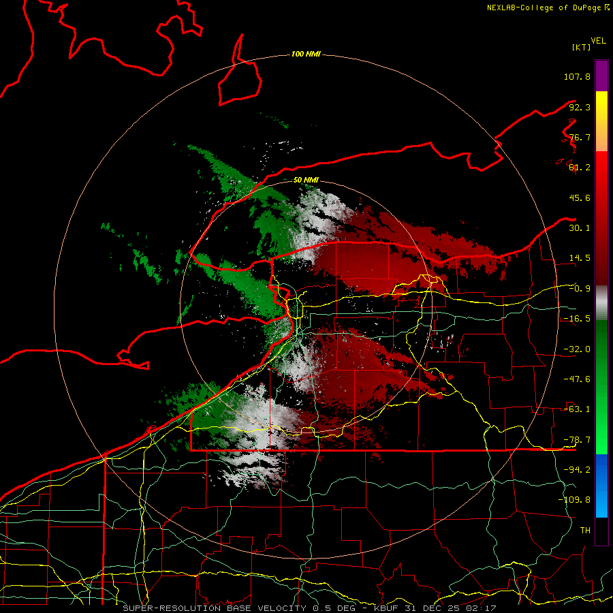613x613 pixels.
Task: Pick the dark TH segment at color bar bottom
Action: (x=601, y=531)
